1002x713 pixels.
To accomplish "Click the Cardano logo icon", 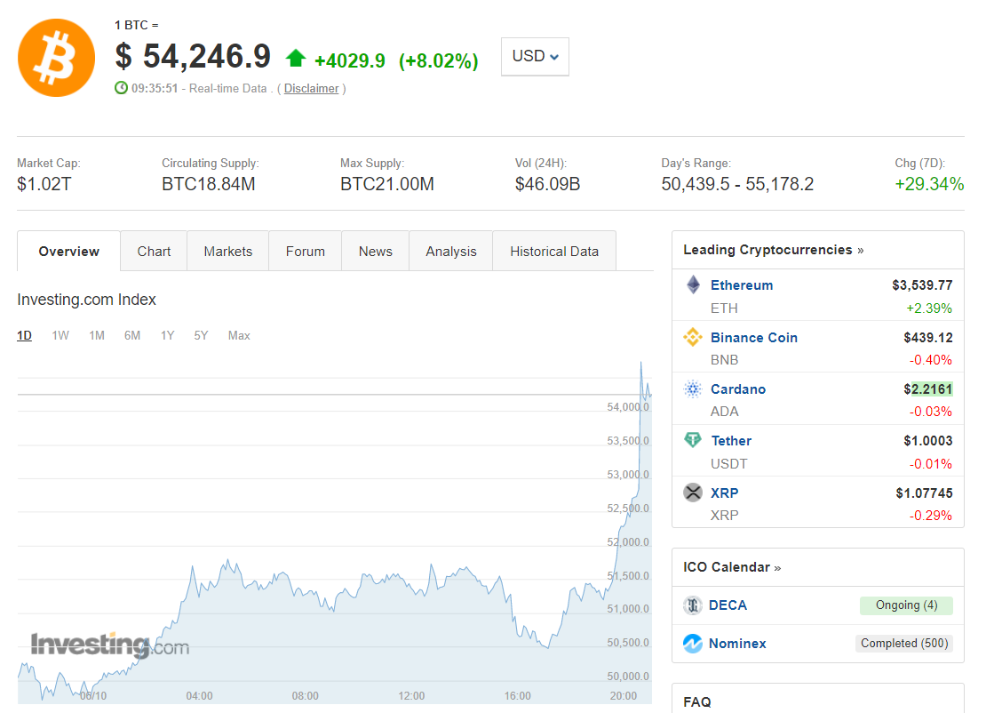I will pyautogui.click(x=693, y=389).
